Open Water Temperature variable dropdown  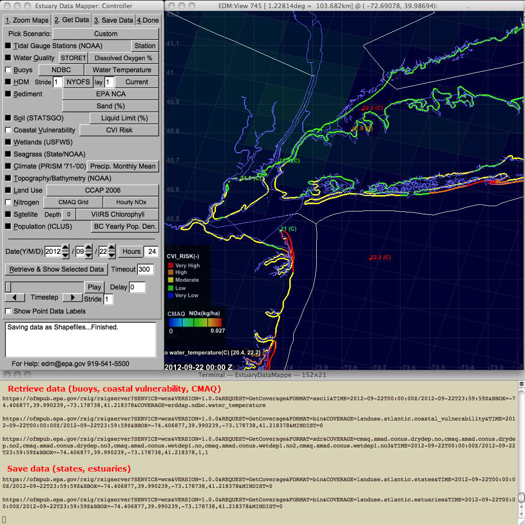(x=121, y=70)
